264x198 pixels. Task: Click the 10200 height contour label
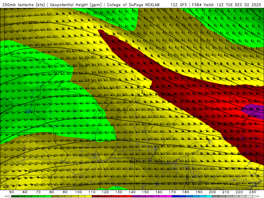click(56, 72)
